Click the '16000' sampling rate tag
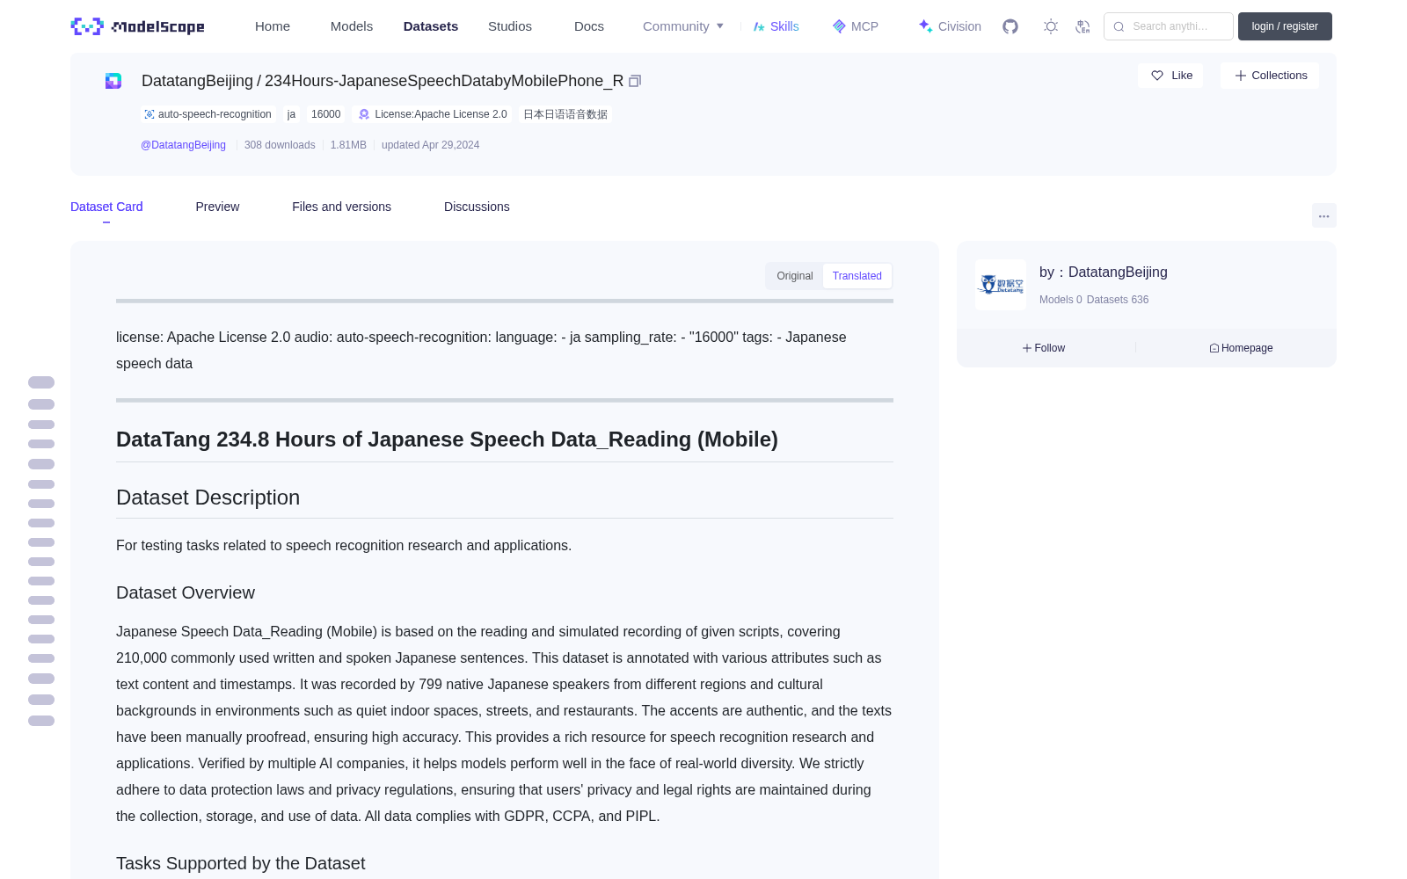The height and width of the screenshot is (879, 1407). [325, 114]
